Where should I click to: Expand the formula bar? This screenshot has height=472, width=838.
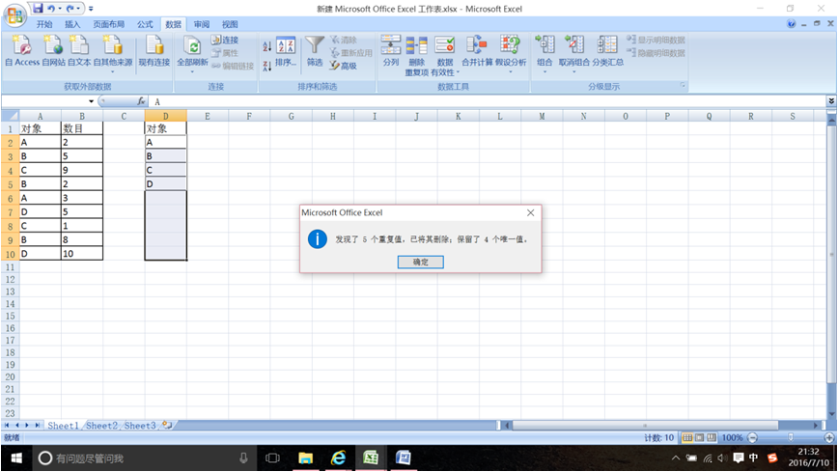point(830,101)
